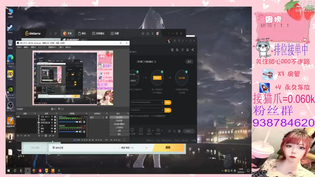Mute the first OBS mixer channel
This screenshot has height=177, width=315.
coord(81,122)
